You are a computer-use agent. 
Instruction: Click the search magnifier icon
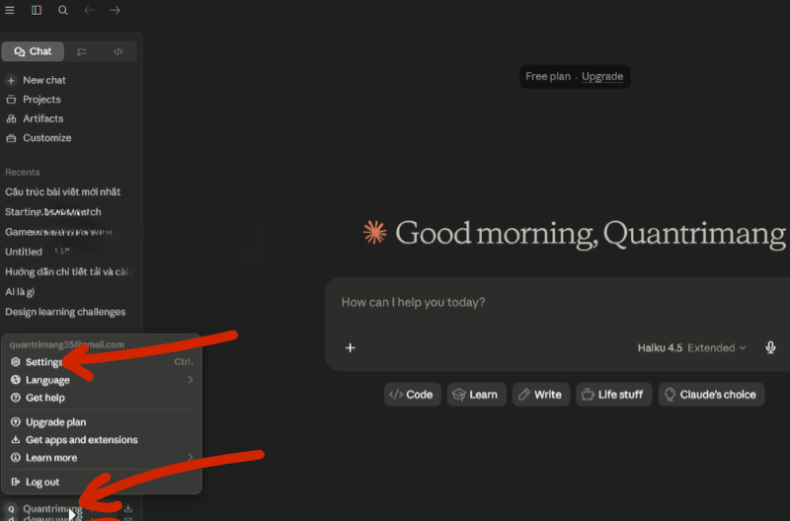(63, 10)
